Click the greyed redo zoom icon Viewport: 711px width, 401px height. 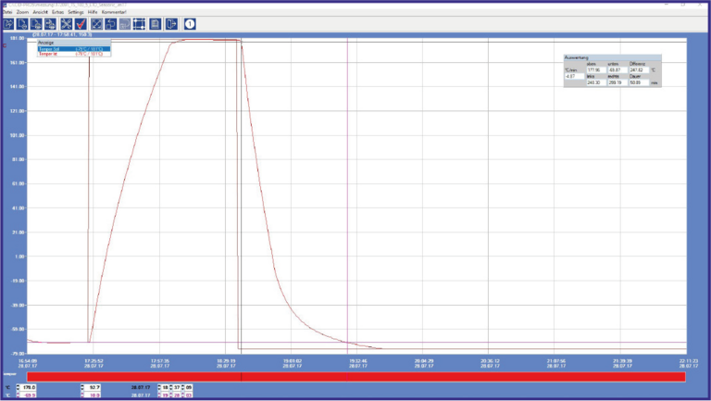point(125,24)
